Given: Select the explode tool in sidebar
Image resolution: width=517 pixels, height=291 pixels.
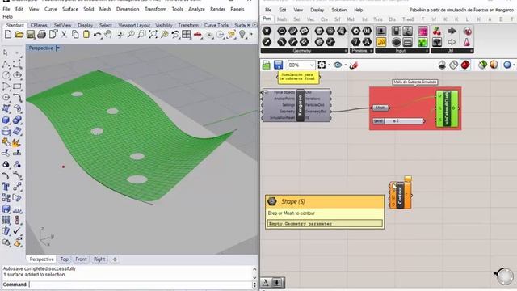Looking at the screenshot, I should (16, 142).
